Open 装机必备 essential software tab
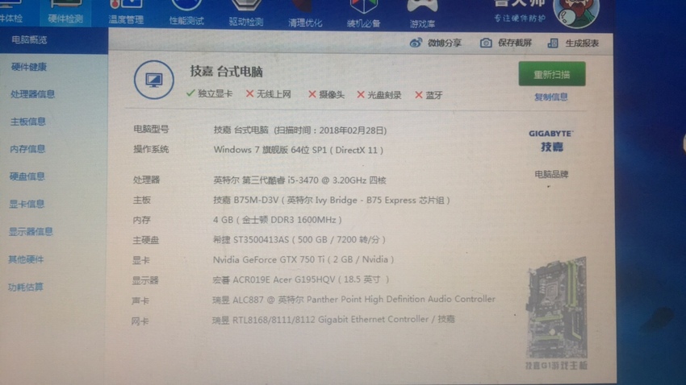This screenshot has width=686, height=385. coord(363,14)
